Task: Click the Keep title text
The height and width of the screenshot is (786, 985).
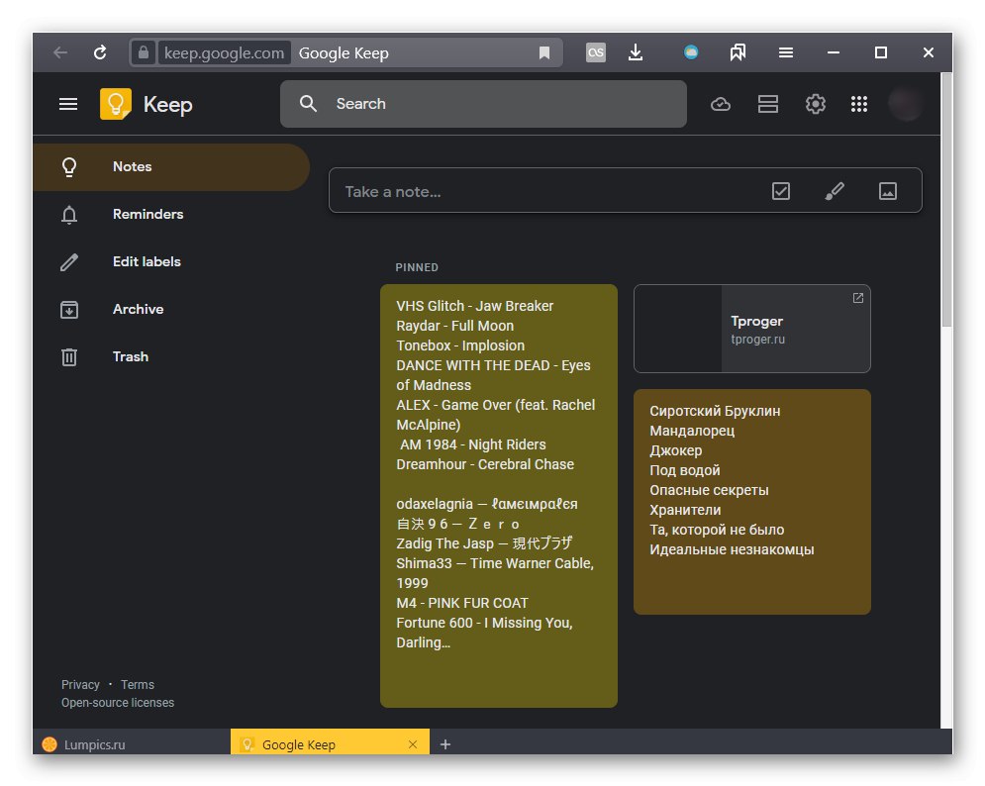Action: tap(167, 104)
